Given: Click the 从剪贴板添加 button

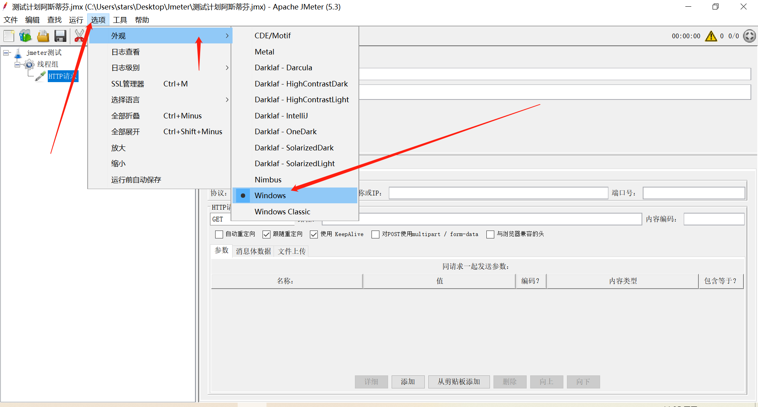Looking at the screenshot, I should click(x=459, y=382).
